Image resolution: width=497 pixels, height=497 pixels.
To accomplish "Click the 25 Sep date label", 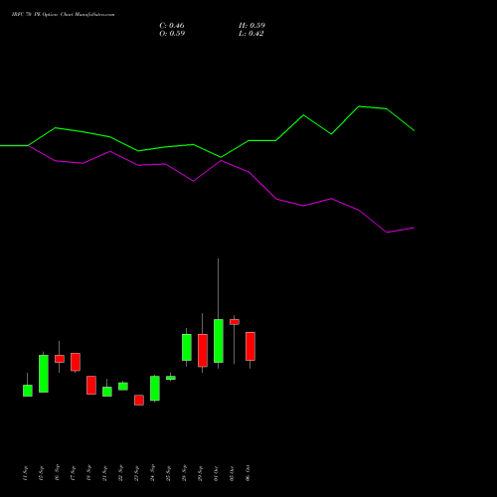I will [168, 473].
